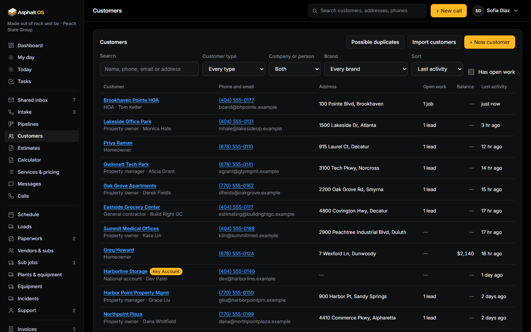Click the Messages chat bubble icon
Image resolution: width=531 pixels, height=332 pixels.
[11, 184]
